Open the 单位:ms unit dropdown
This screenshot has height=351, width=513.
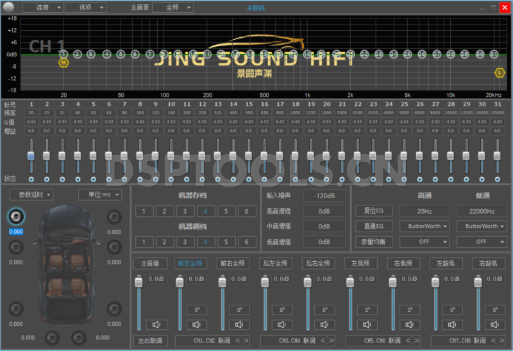click(x=100, y=194)
